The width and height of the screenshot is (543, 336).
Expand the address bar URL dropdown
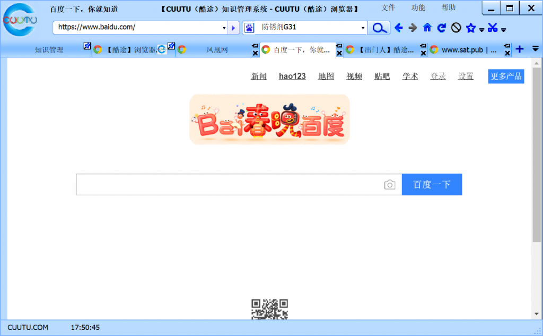click(x=224, y=28)
